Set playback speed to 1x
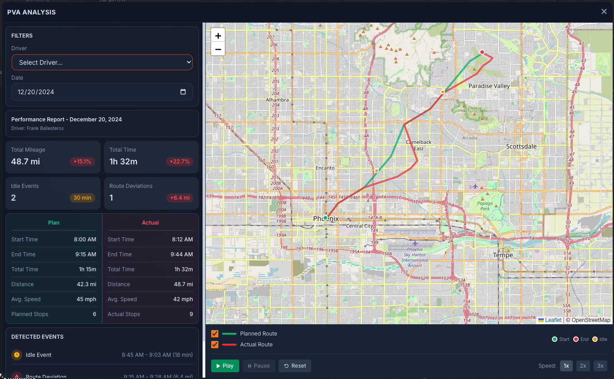The image size is (614, 379). pos(566,366)
